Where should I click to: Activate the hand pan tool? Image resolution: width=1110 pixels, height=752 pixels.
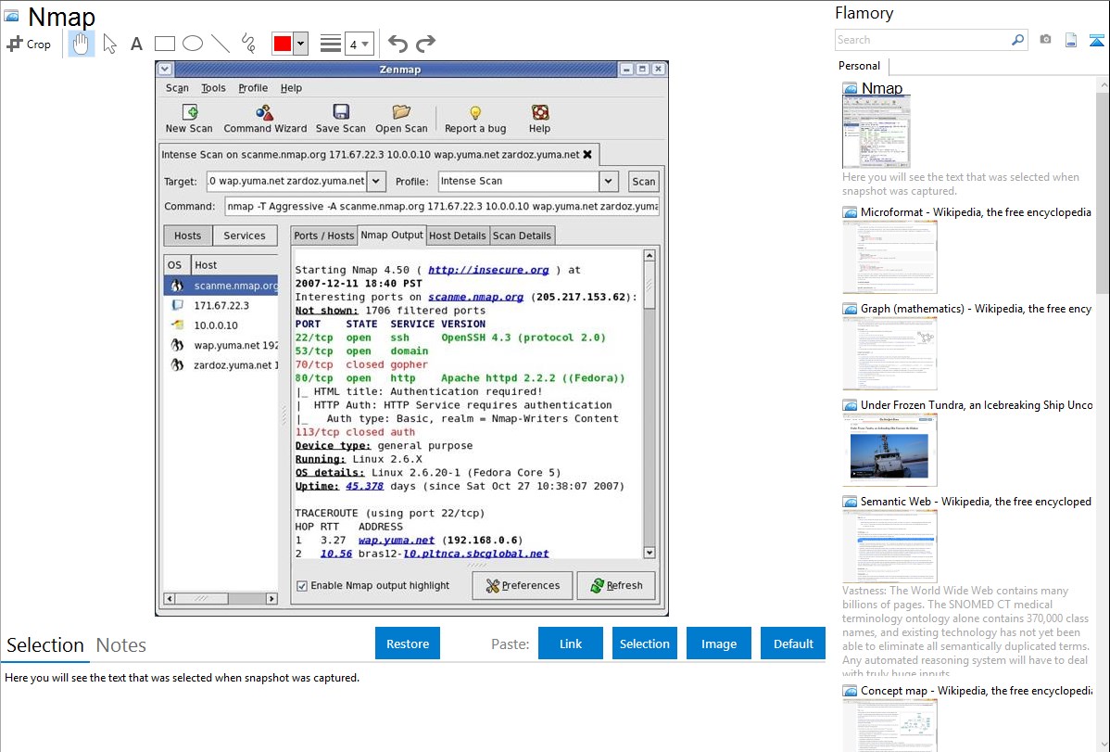(81, 44)
